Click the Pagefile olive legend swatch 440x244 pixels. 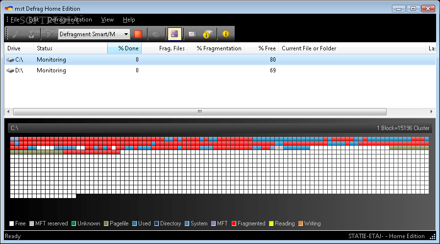tap(106, 223)
